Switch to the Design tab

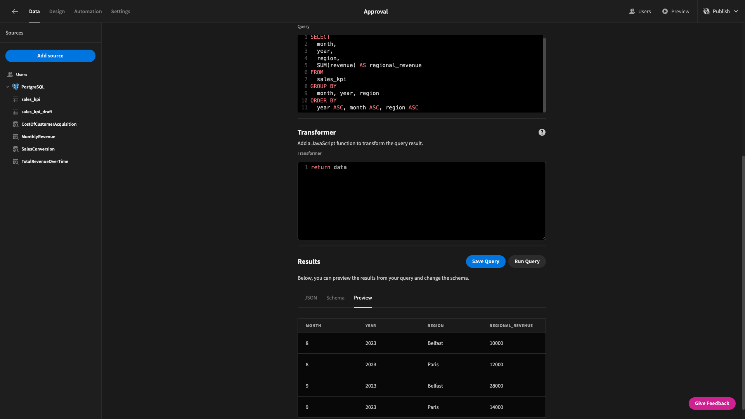[x=57, y=12]
